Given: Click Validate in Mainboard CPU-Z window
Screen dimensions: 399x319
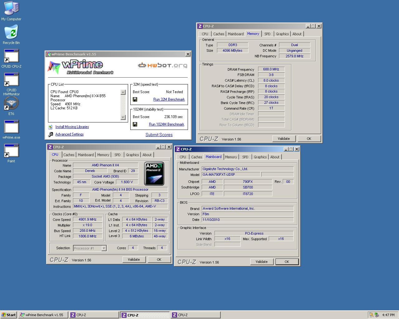Looking at the screenshot, I should [262, 262].
